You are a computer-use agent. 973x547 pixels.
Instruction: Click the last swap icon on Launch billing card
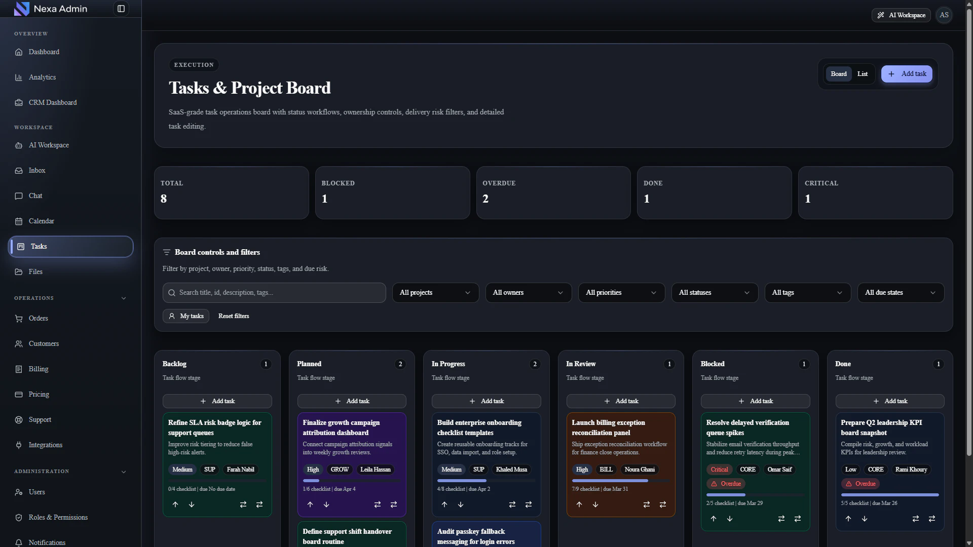(x=662, y=504)
